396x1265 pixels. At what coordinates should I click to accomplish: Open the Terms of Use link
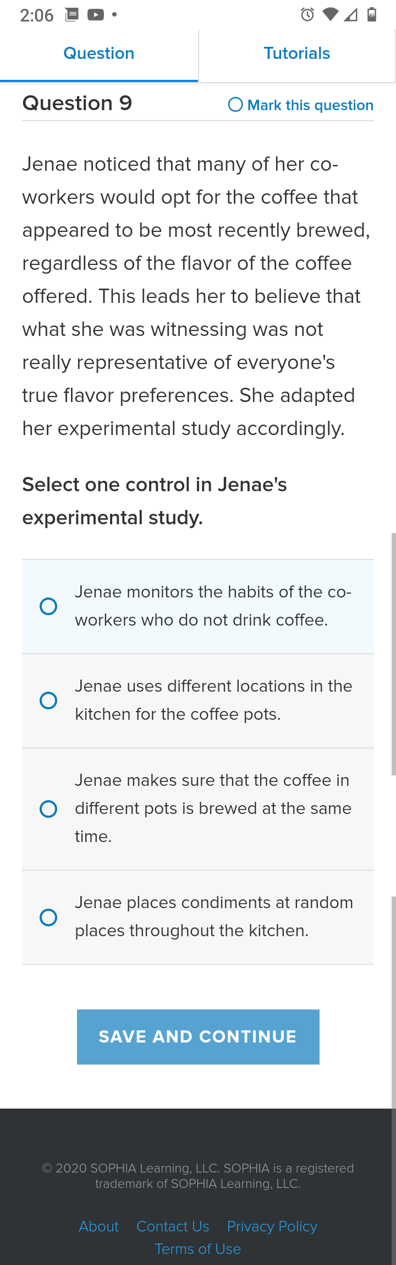198,1249
